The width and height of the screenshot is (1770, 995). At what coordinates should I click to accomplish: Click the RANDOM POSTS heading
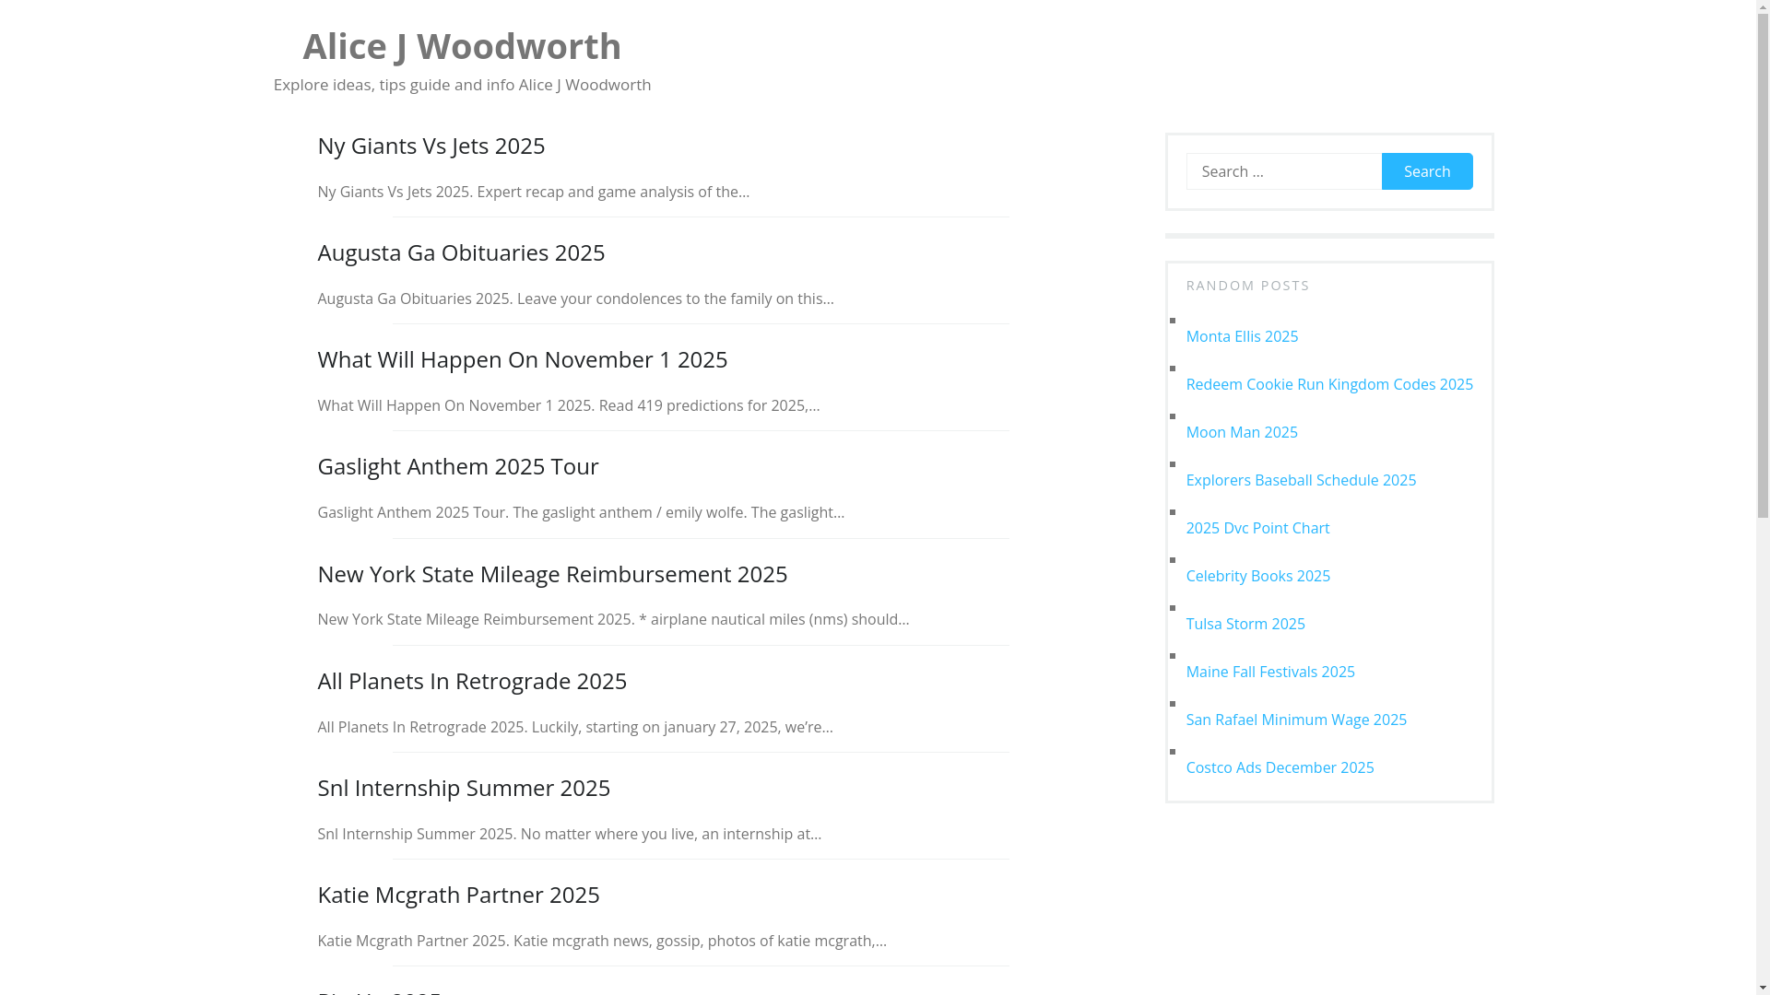[1247, 286]
